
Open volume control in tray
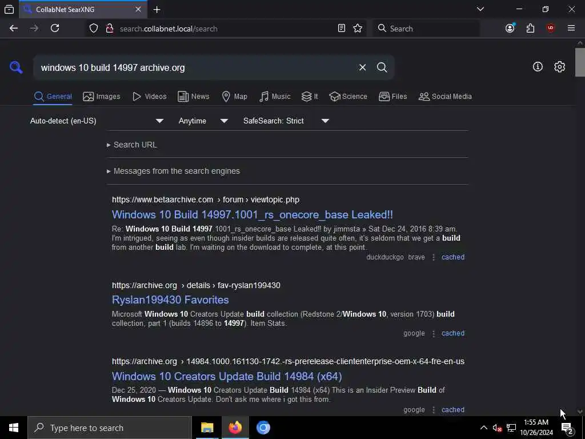pos(497,428)
